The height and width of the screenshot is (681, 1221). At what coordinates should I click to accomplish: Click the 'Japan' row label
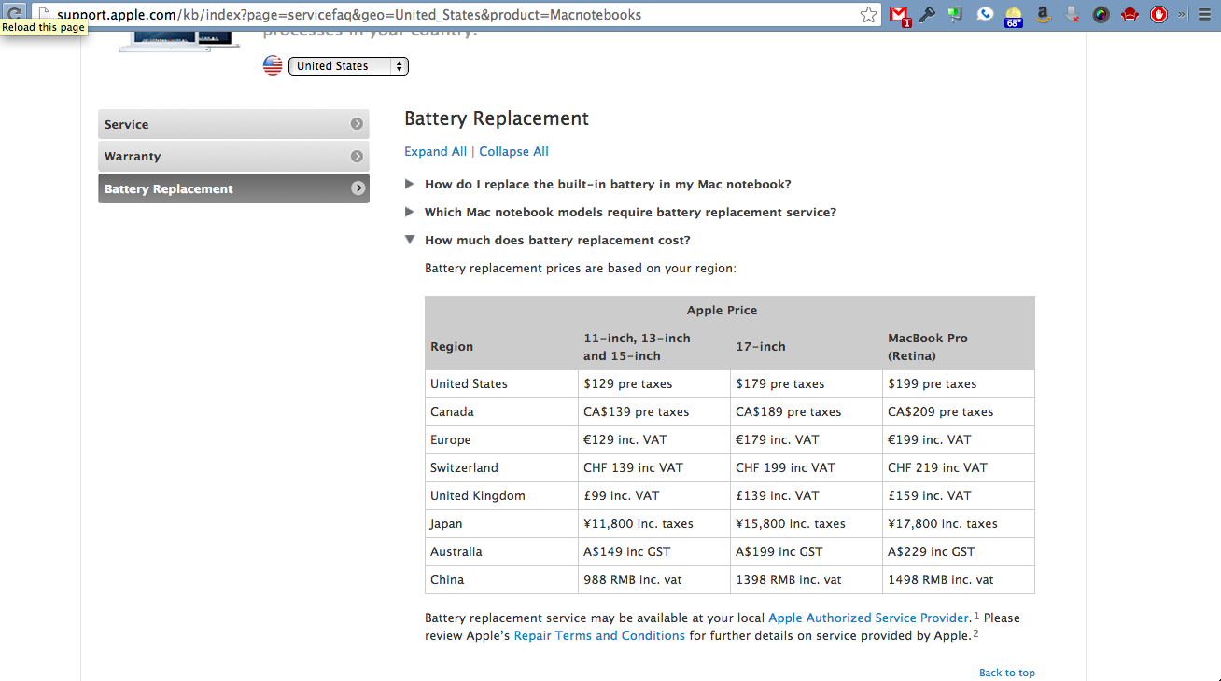(445, 523)
